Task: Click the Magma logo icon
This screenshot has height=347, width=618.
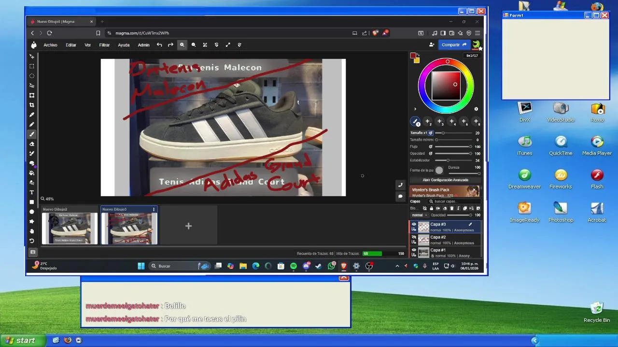Action: click(34, 45)
